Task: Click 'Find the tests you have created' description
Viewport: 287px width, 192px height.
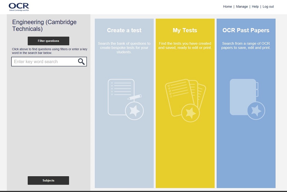Action: click(185, 46)
